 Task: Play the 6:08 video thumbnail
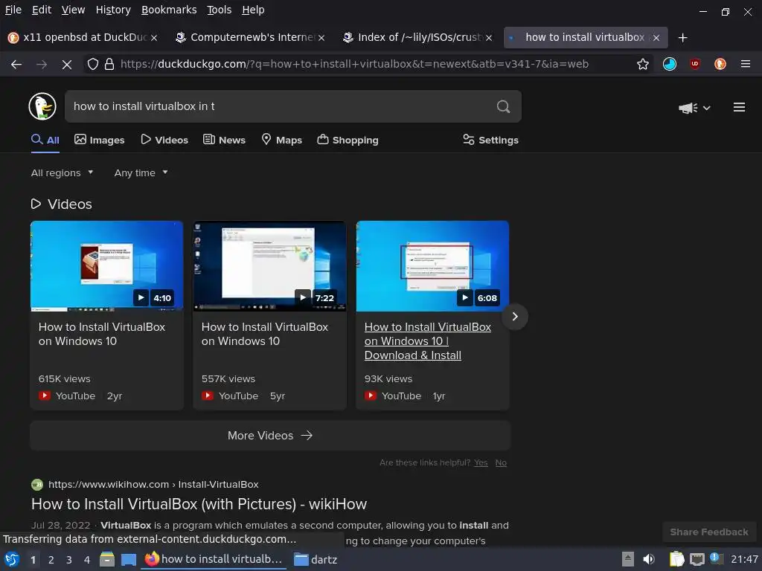pos(432,266)
